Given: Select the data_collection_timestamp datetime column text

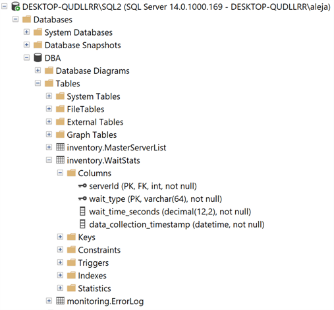Looking at the screenshot, I should coord(177,225).
